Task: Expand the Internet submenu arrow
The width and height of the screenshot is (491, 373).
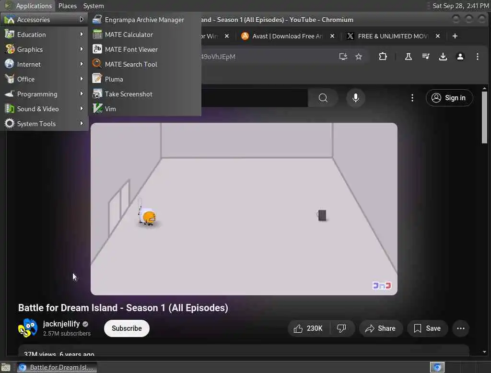Action: (x=82, y=64)
